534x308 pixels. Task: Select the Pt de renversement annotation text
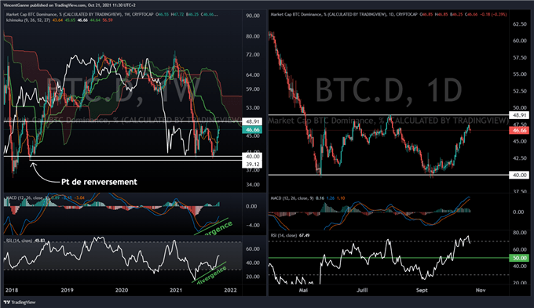[x=99, y=182]
